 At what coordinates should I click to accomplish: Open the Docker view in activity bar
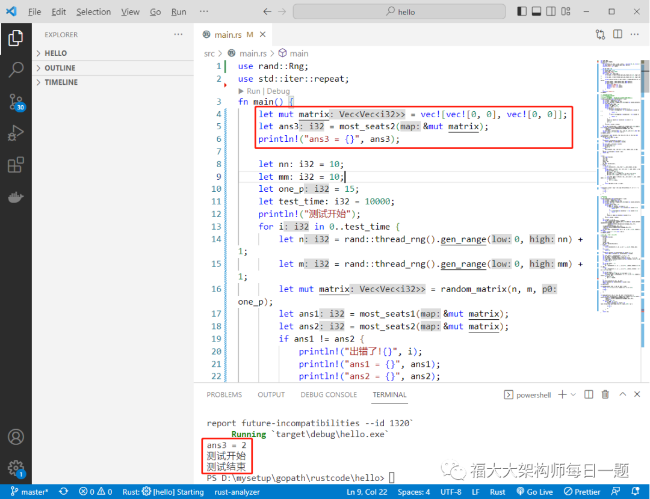(16, 197)
